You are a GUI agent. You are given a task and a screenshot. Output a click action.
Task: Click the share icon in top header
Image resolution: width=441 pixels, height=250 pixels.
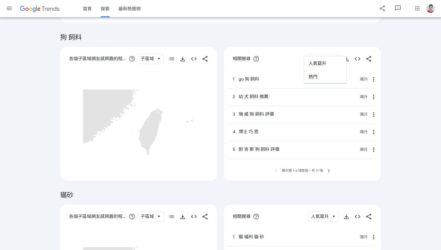pyautogui.click(x=382, y=8)
